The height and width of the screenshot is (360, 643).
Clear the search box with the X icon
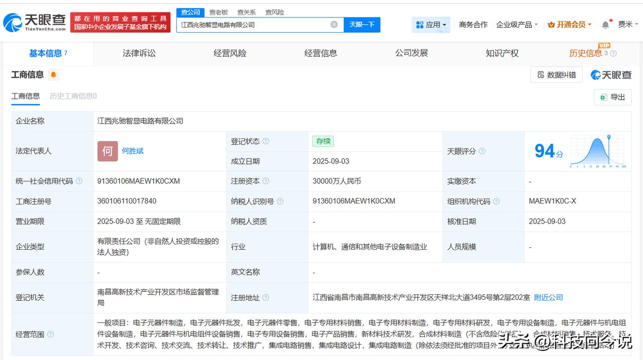pos(334,25)
